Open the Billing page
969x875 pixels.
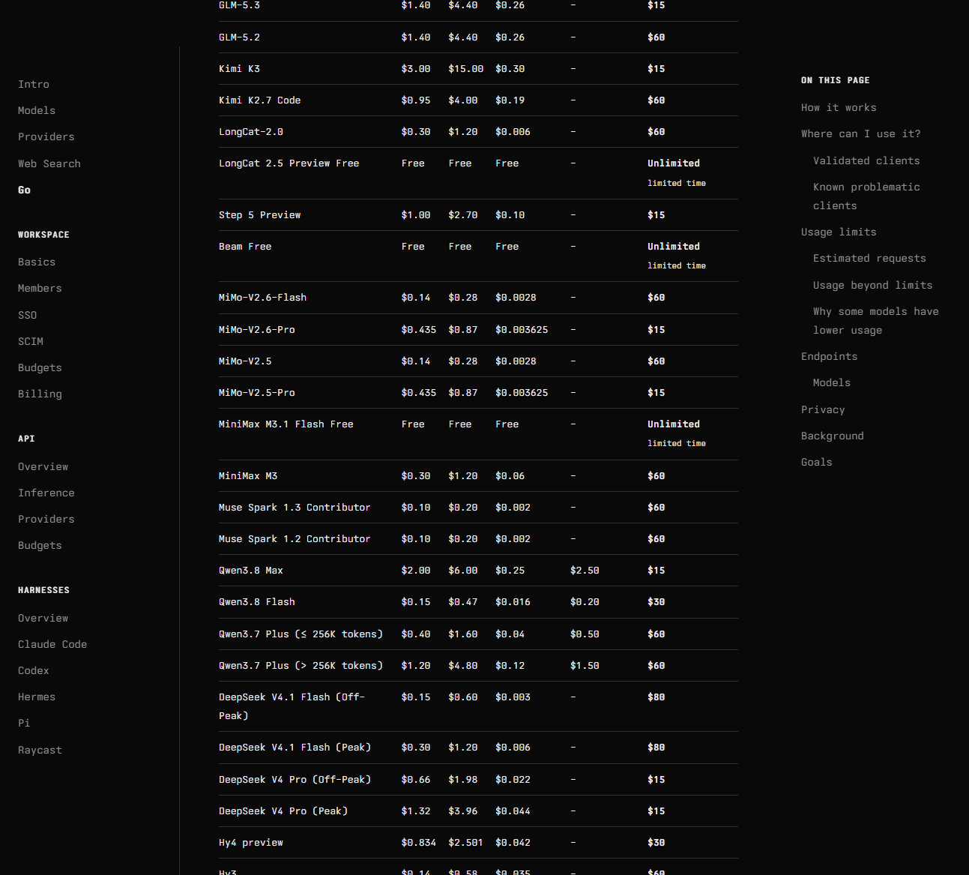[x=40, y=394]
